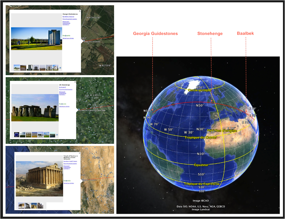The height and width of the screenshot is (219, 285).
Task: Close the UK: Stonehenge photo popup
Action: tap(75, 82)
